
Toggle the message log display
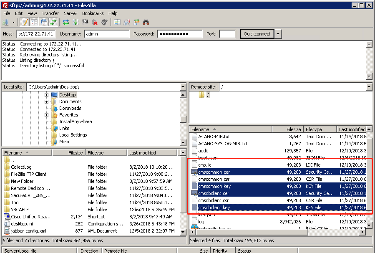point(25,23)
